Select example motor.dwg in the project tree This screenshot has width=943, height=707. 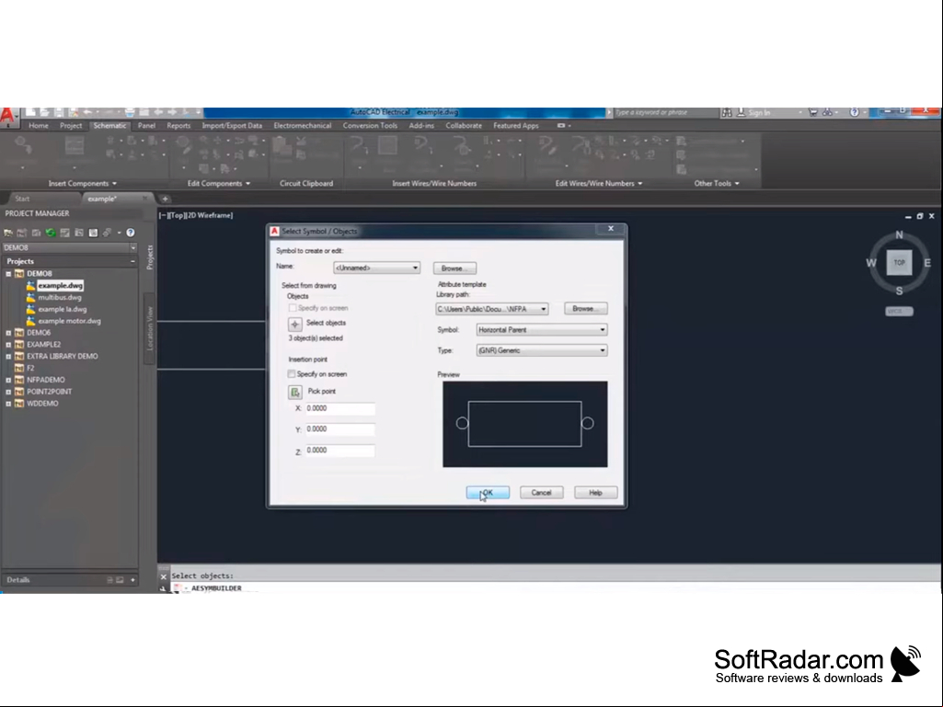pyautogui.click(x=69, y=321)
